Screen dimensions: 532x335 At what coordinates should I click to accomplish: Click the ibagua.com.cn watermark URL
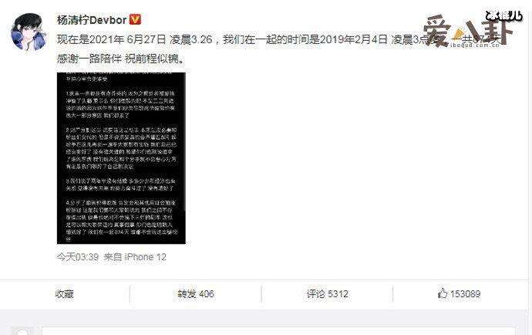point(476,45)
